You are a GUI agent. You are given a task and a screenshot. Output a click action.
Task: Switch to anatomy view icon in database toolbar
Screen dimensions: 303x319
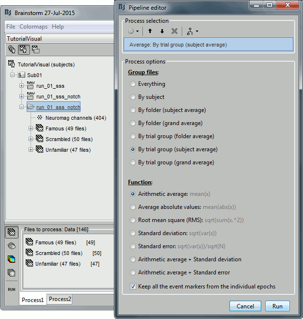coord(12,49)
